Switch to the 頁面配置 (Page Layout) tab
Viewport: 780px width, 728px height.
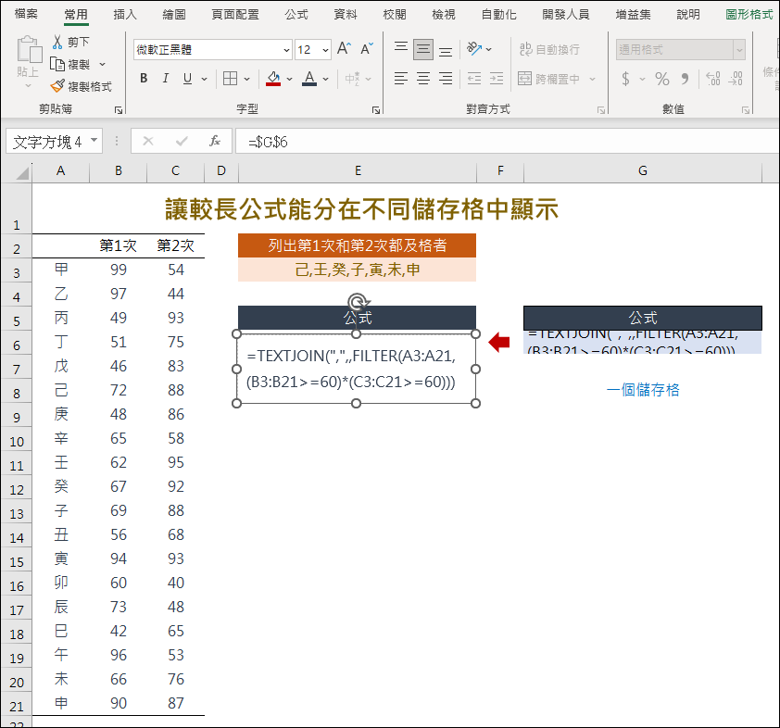point(235,14)
